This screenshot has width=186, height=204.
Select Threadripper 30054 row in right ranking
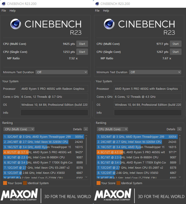point(137,137)
